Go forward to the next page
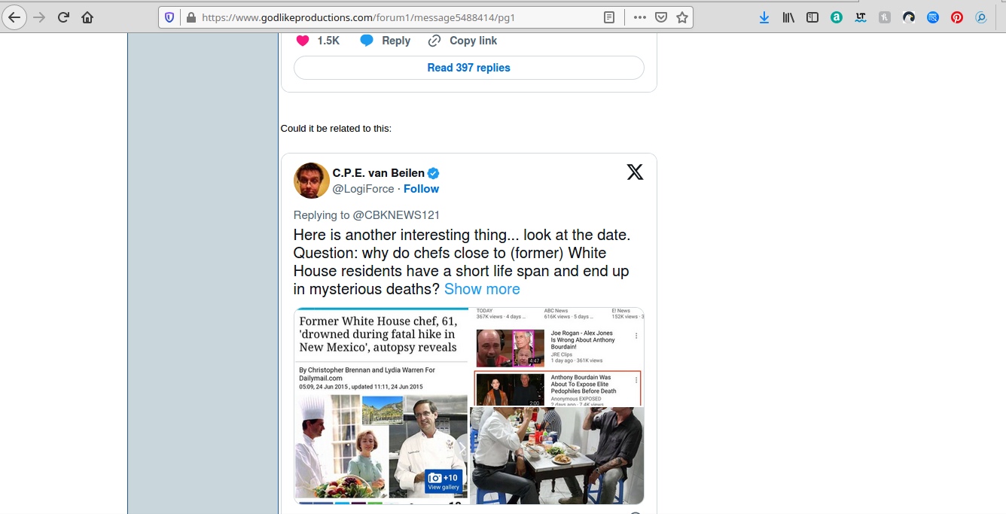 coord(39,17)
